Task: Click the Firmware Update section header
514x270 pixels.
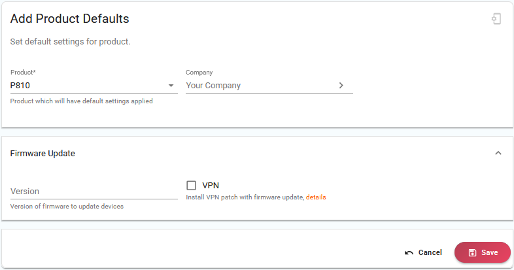Action: click(x=43, y=154)
